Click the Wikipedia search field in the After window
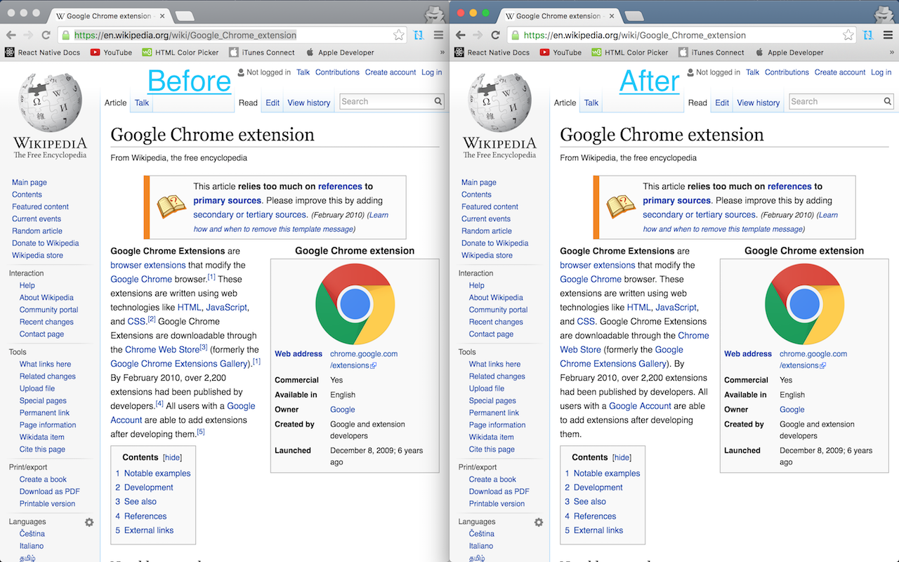899x562 pixels. point(834,102)
